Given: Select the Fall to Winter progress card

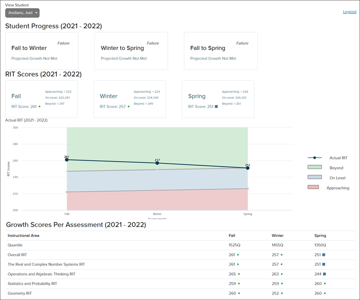Looking at the screenshot, I should pyautogui.click(x=42, y=51).
